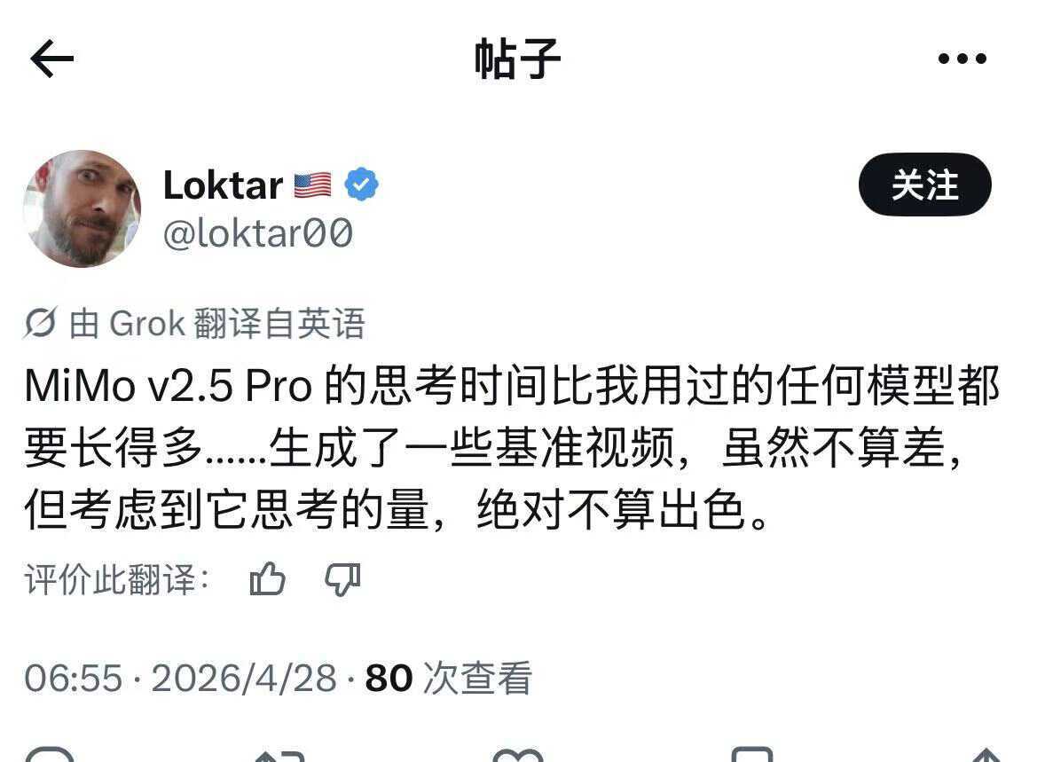Image resolution: width=1037 pixels, height=762 pixels.
Task: Rate the translation with thumbs down
Action: 342,579
